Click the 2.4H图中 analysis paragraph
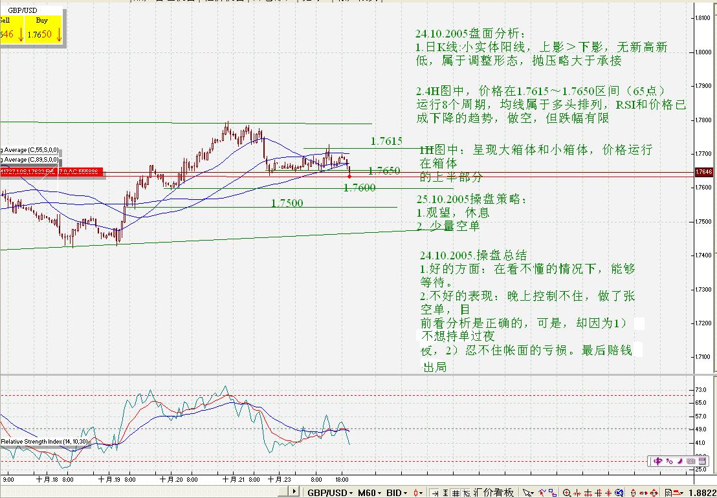 (x=551, y=104)
